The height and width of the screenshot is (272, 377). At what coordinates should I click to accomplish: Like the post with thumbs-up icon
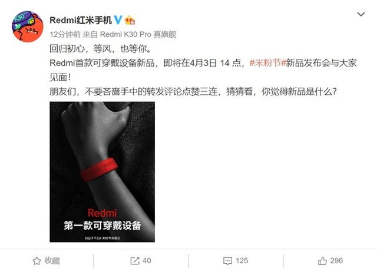pyautogui.click(x=322, y=261)
